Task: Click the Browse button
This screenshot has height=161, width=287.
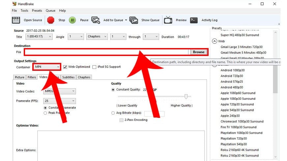Action: click(199, 52)
